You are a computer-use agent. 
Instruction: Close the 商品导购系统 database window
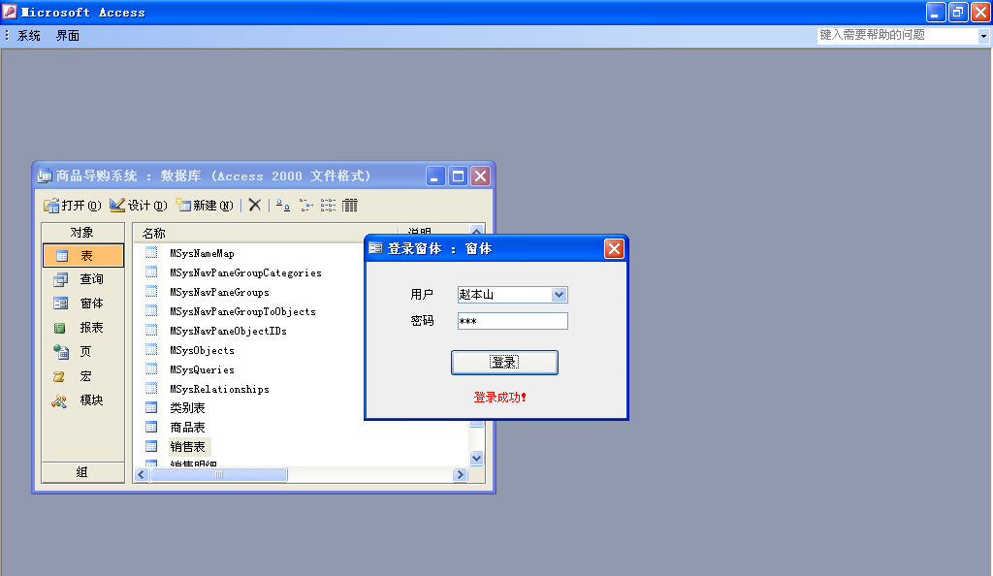point(481,176)
